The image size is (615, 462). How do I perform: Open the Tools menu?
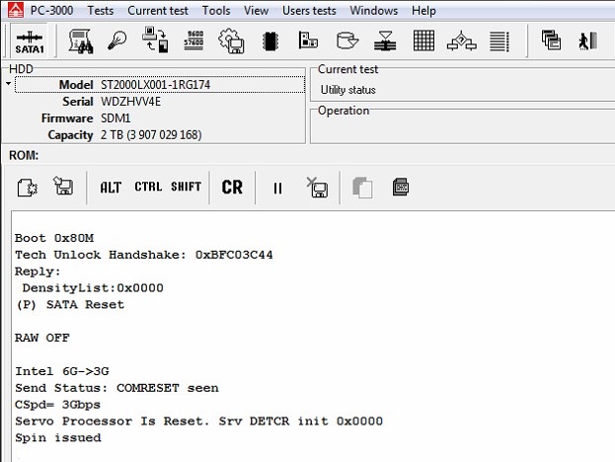tap(216, 11)
